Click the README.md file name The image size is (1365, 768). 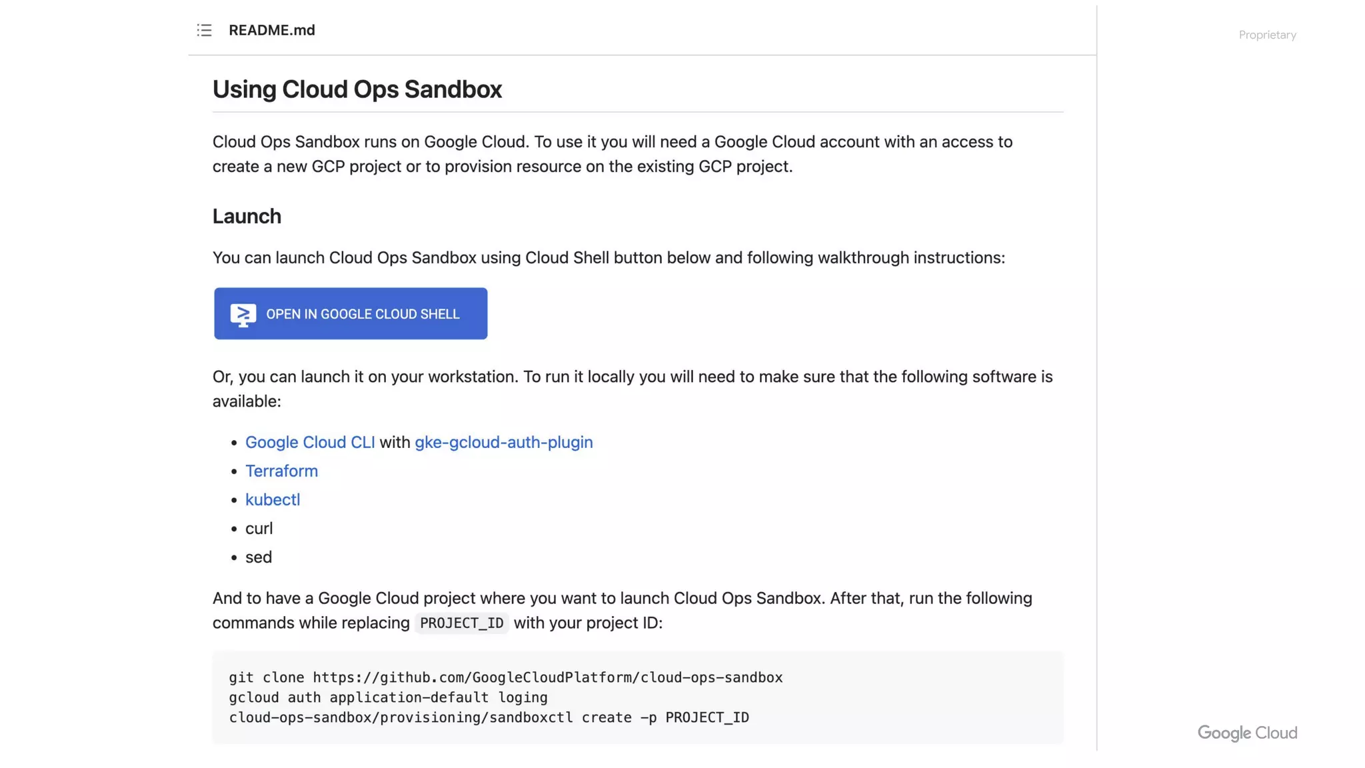coord(272,31)
